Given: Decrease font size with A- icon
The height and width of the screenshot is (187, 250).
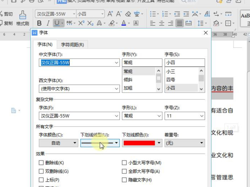Looking at the screenshot, I should click(x=119, y=14).
